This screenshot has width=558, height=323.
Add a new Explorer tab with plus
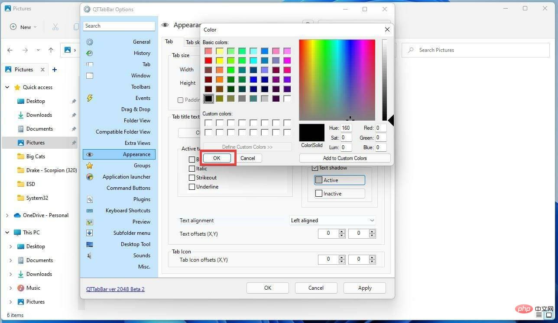[x=54, y=70]
